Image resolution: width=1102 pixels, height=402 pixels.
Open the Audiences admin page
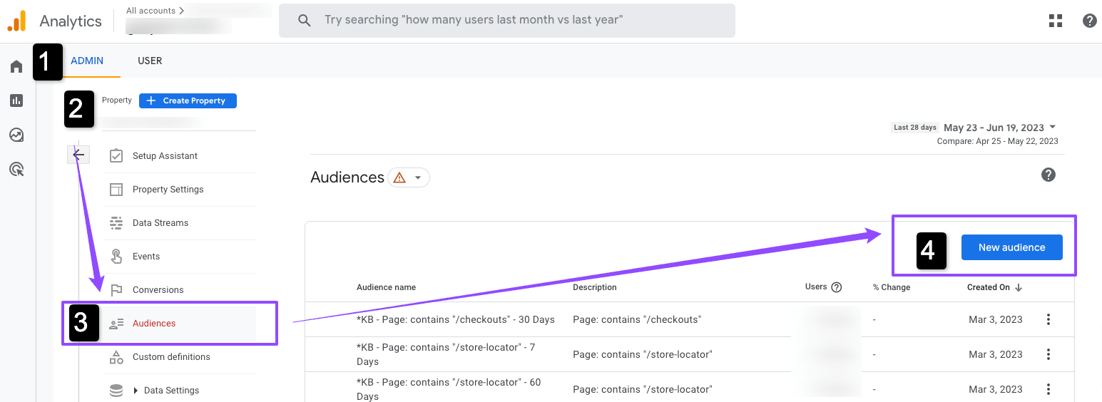pyautogui.click(x=154, y=324)
